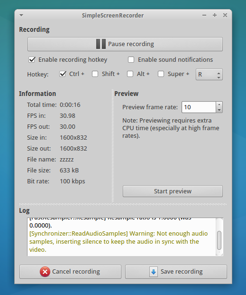Click the Cancel recording button
The height and width of the screenshot is (295, 246).
click(71, 272)
